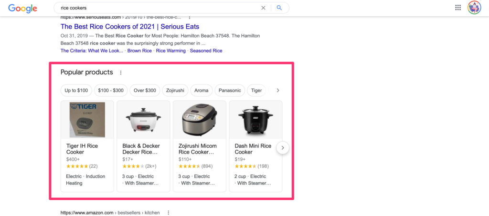Open The Best Rice Cookers of 2021 link
Viewport: 489px width, 216px height.
point(130,27)
